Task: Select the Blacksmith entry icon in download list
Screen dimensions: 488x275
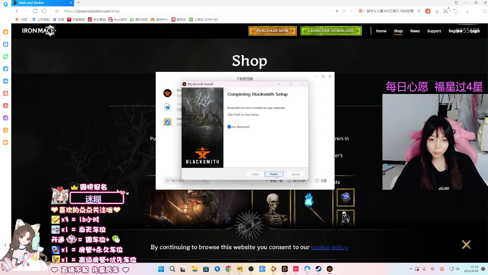Action: click(167, 93)
